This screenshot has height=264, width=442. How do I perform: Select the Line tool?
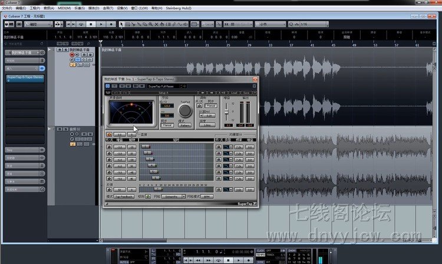[x=180, y=25]
